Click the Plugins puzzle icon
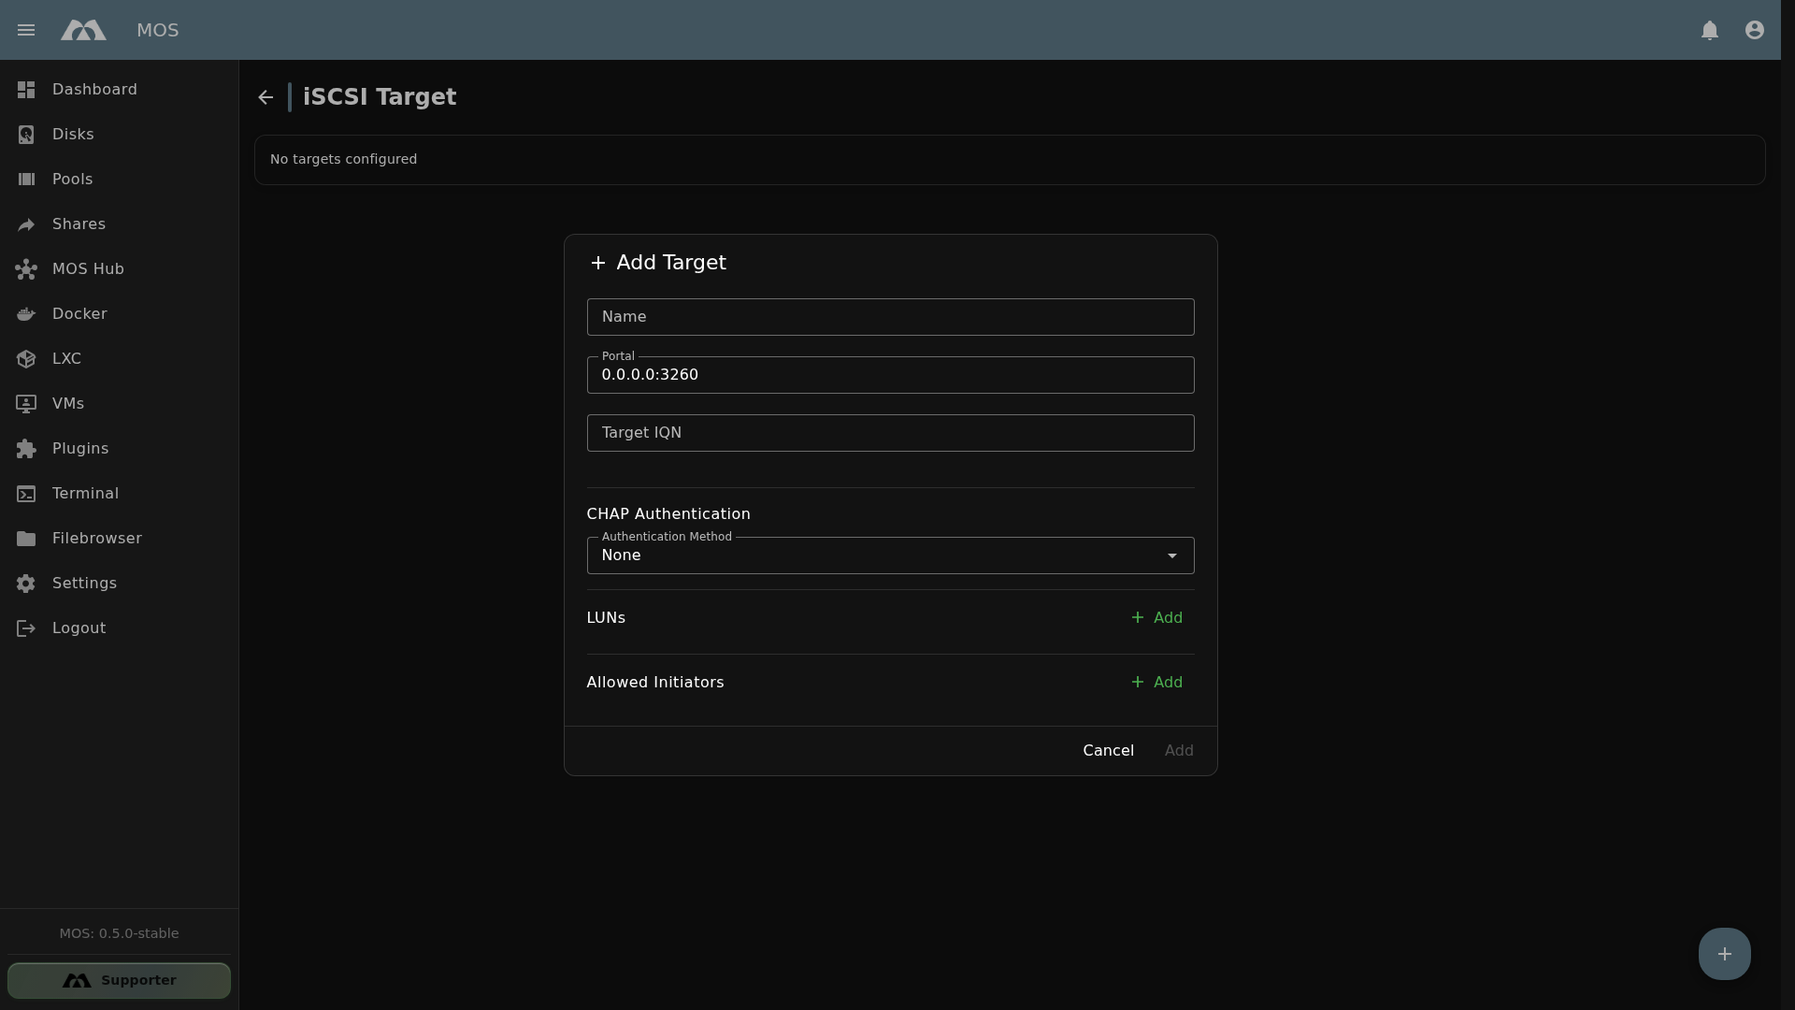 coord(26,449)
